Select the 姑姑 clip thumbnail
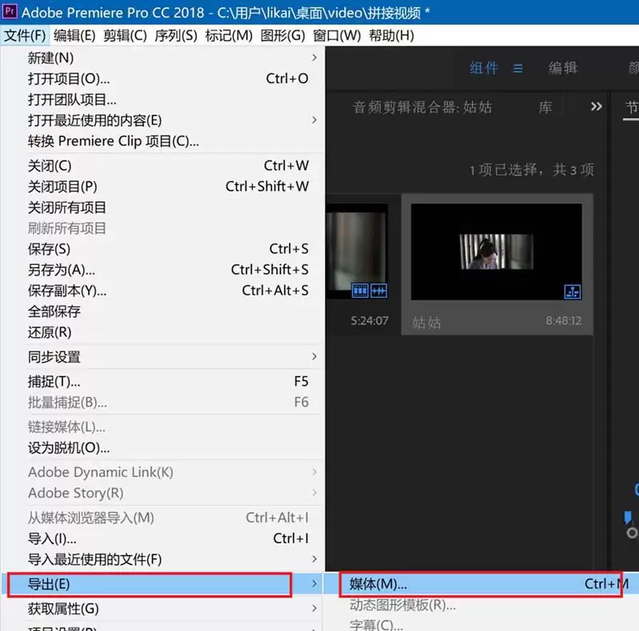The width and height of the screenshot is (639, 631). (x=497, y=249)
